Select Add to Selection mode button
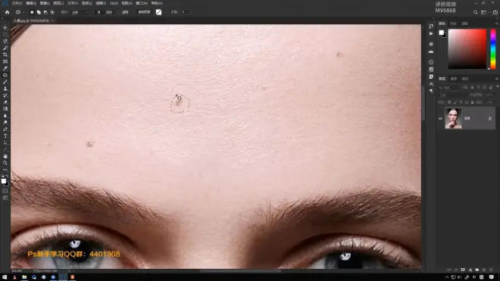The height and width of the screenshot is (281, 500). 39,12
